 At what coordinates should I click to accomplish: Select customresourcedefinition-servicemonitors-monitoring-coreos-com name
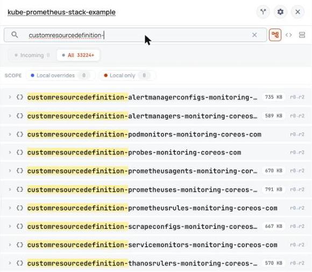click(152, 245)
